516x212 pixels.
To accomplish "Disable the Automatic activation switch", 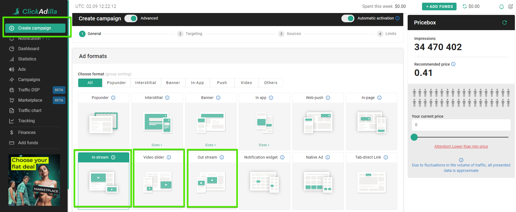I will tap(348, 18).
